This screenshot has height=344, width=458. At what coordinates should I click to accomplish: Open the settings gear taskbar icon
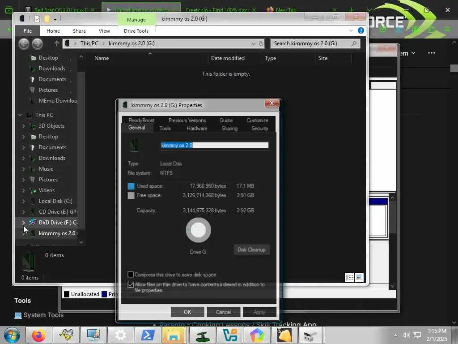point(121,335)
